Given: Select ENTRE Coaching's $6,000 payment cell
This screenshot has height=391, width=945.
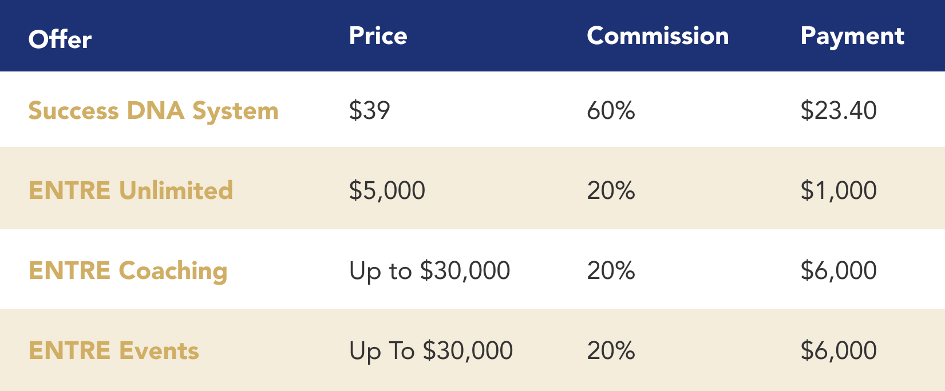Looking at the screenshot, I should (839, 271).
